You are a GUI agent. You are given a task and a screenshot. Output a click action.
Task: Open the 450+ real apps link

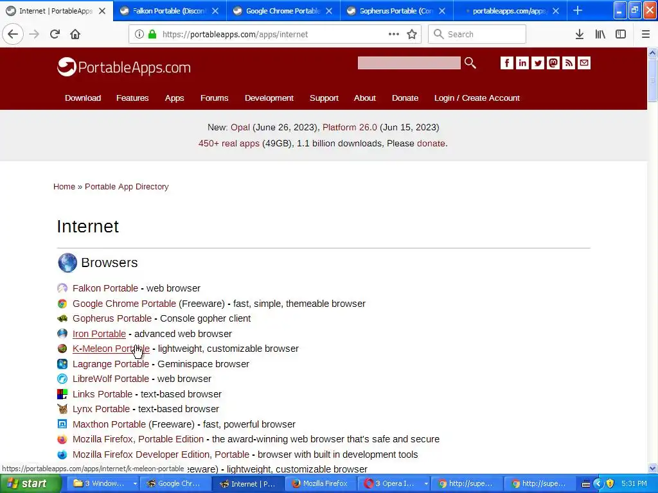point(229,143)
